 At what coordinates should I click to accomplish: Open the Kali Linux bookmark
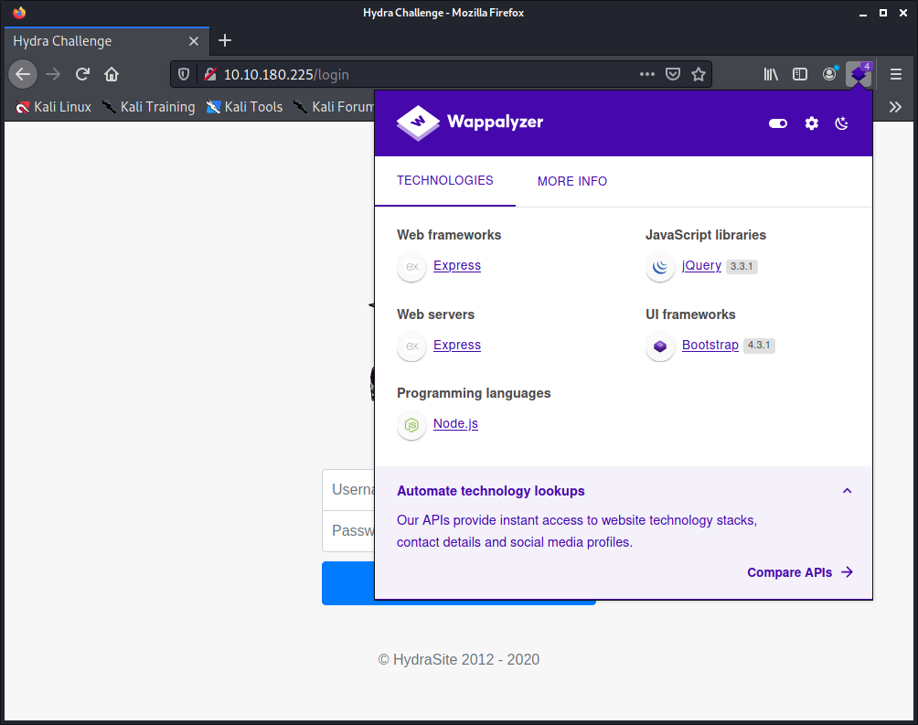[53, 107]
